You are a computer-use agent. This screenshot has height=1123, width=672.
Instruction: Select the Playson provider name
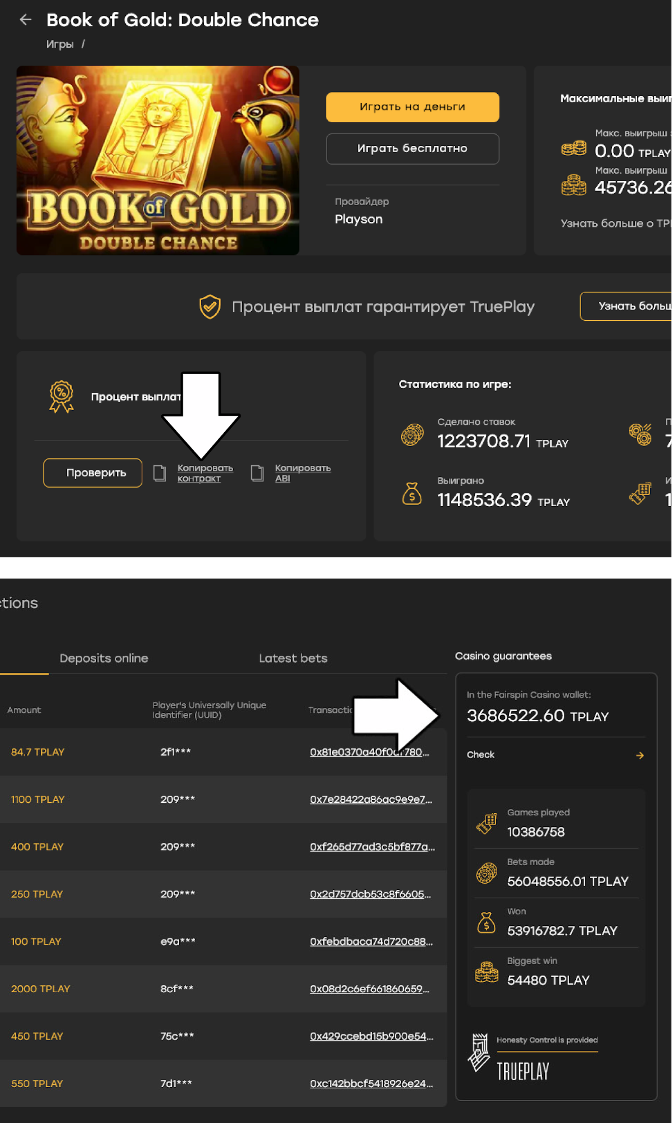[x=358, y=219]
